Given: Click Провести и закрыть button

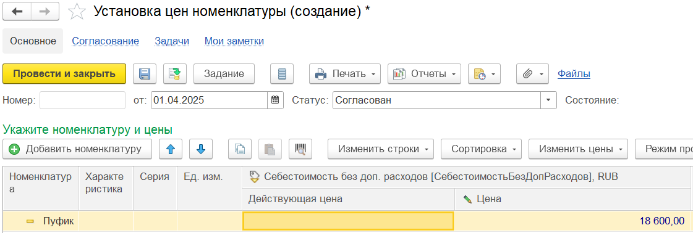Looking at the screenshot, I should (64, 74).
